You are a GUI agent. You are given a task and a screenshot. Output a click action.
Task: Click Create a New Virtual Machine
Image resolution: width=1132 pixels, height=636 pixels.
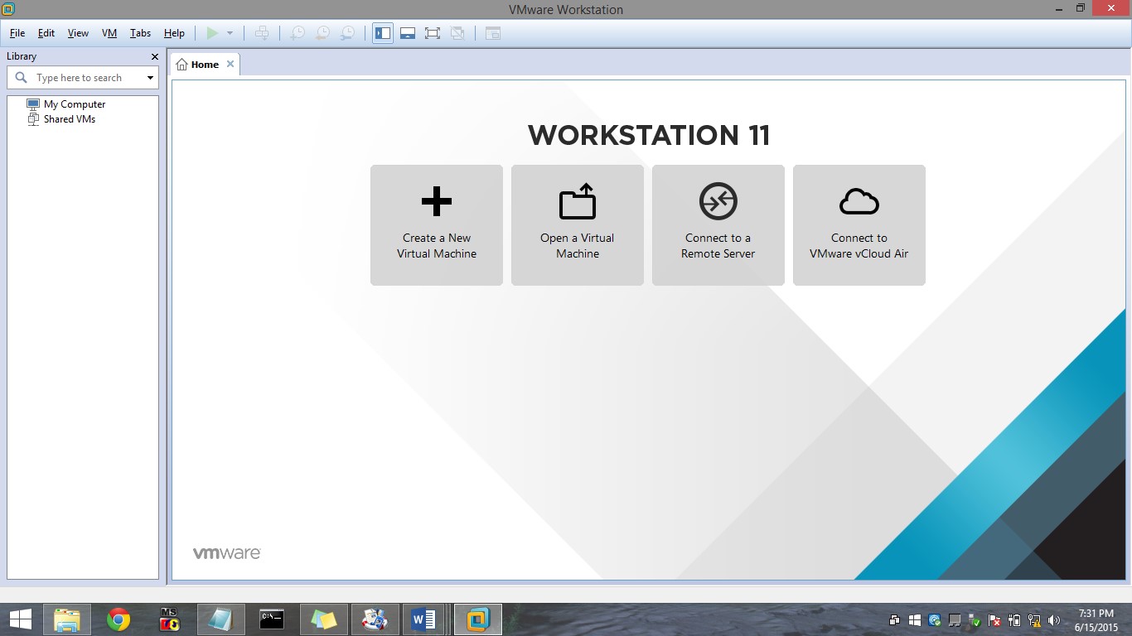tap(436, 224)
